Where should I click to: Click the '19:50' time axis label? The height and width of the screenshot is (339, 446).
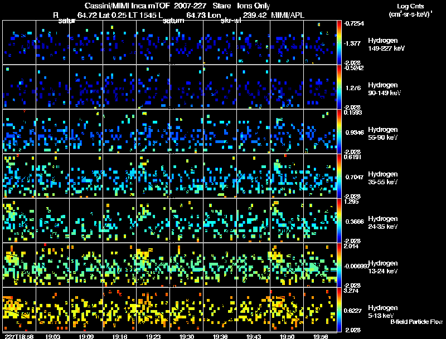287,336
